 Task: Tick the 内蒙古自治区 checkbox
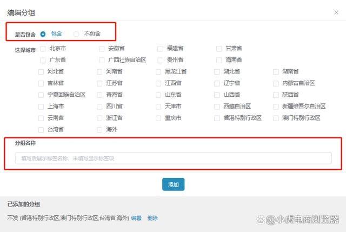click(x=277, y=83)
